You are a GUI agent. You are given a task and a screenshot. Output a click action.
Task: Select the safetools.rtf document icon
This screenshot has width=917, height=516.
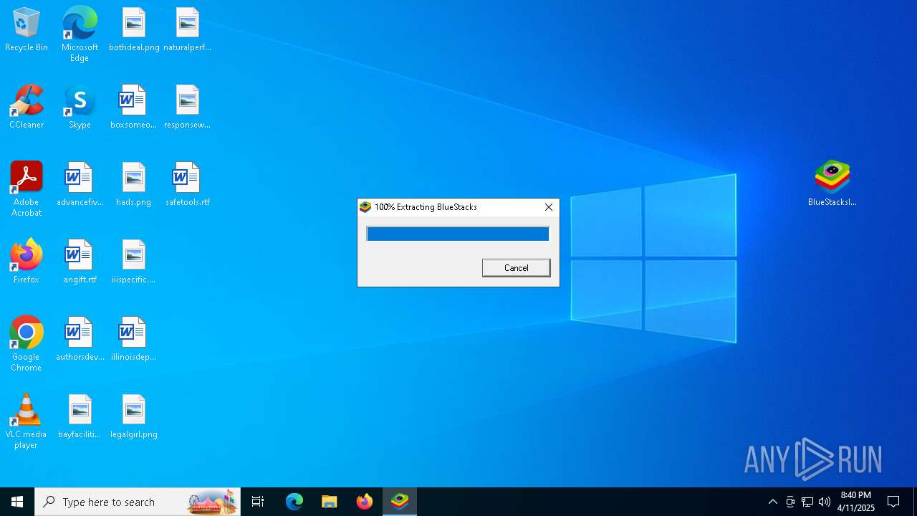point(187,185)
